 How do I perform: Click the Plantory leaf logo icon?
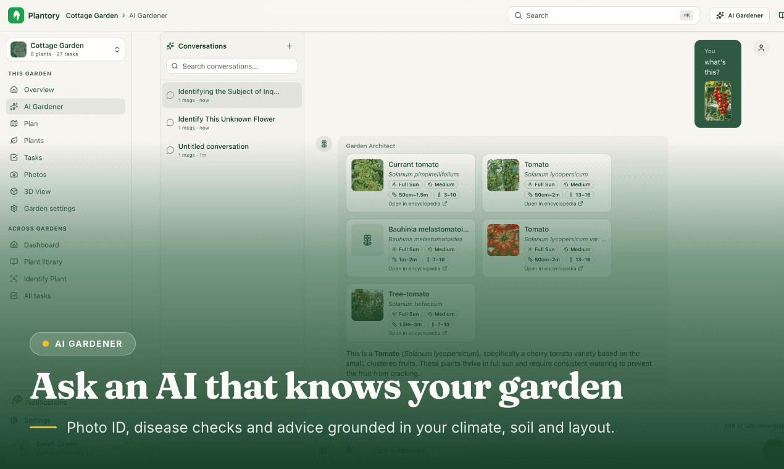pos(15,15)
